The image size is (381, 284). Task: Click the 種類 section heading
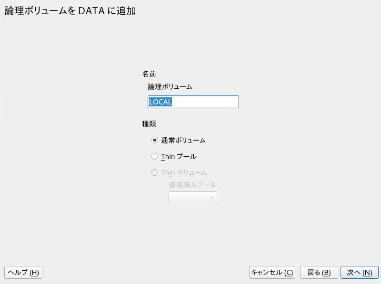(149, 123)
